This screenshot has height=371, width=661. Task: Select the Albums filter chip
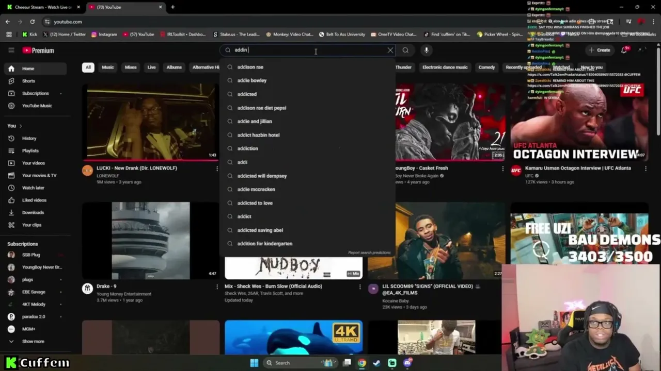pos(174,67)
